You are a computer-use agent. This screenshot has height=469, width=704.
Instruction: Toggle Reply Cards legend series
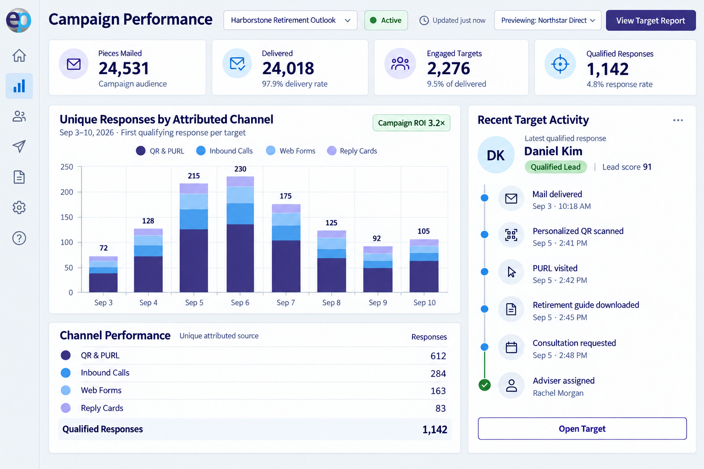point(352,151)
